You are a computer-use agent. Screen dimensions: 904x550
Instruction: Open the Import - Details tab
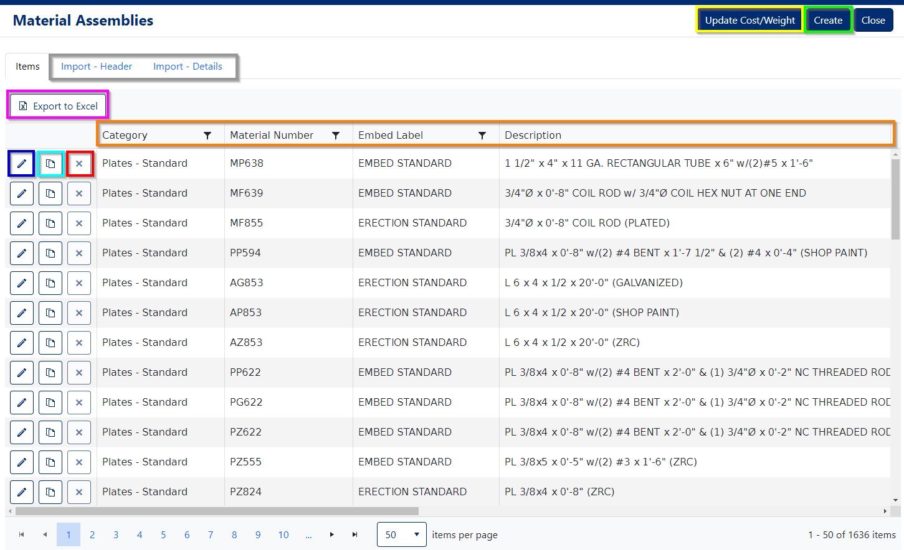[x=188, y=67]
